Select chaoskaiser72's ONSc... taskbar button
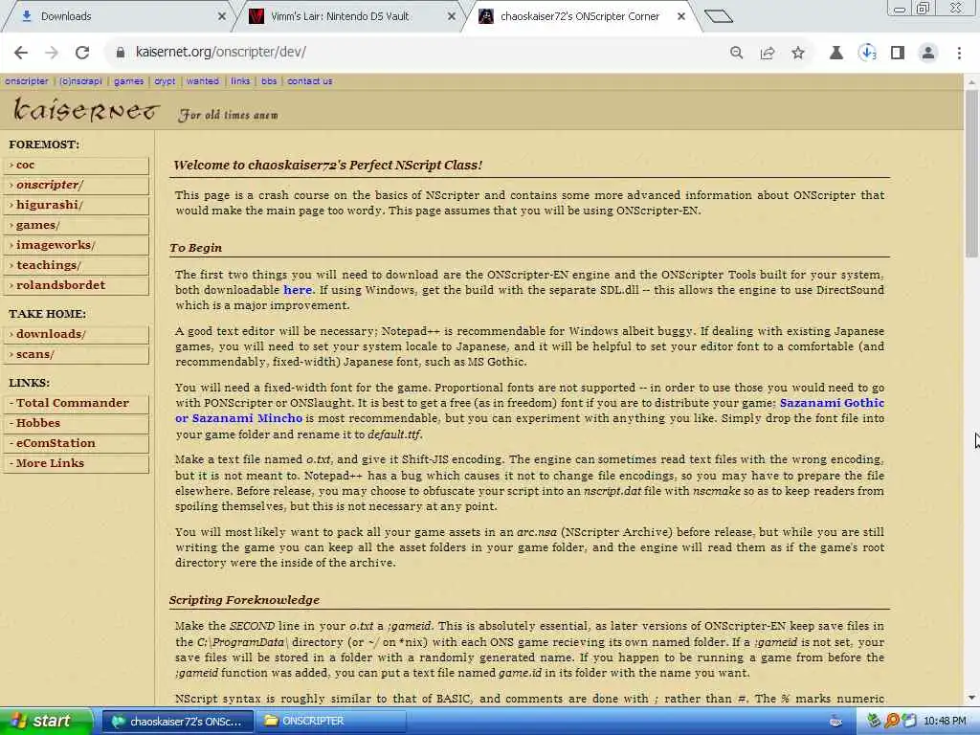980x735 pixels. coord(177,722)
